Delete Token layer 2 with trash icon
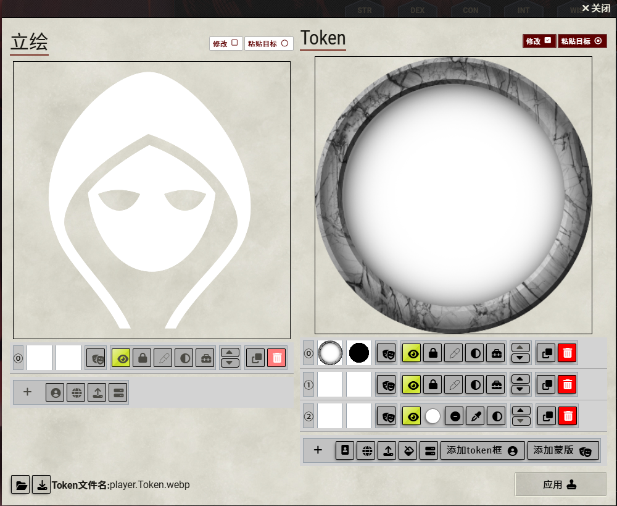617x506 pixels. [567, 416]
